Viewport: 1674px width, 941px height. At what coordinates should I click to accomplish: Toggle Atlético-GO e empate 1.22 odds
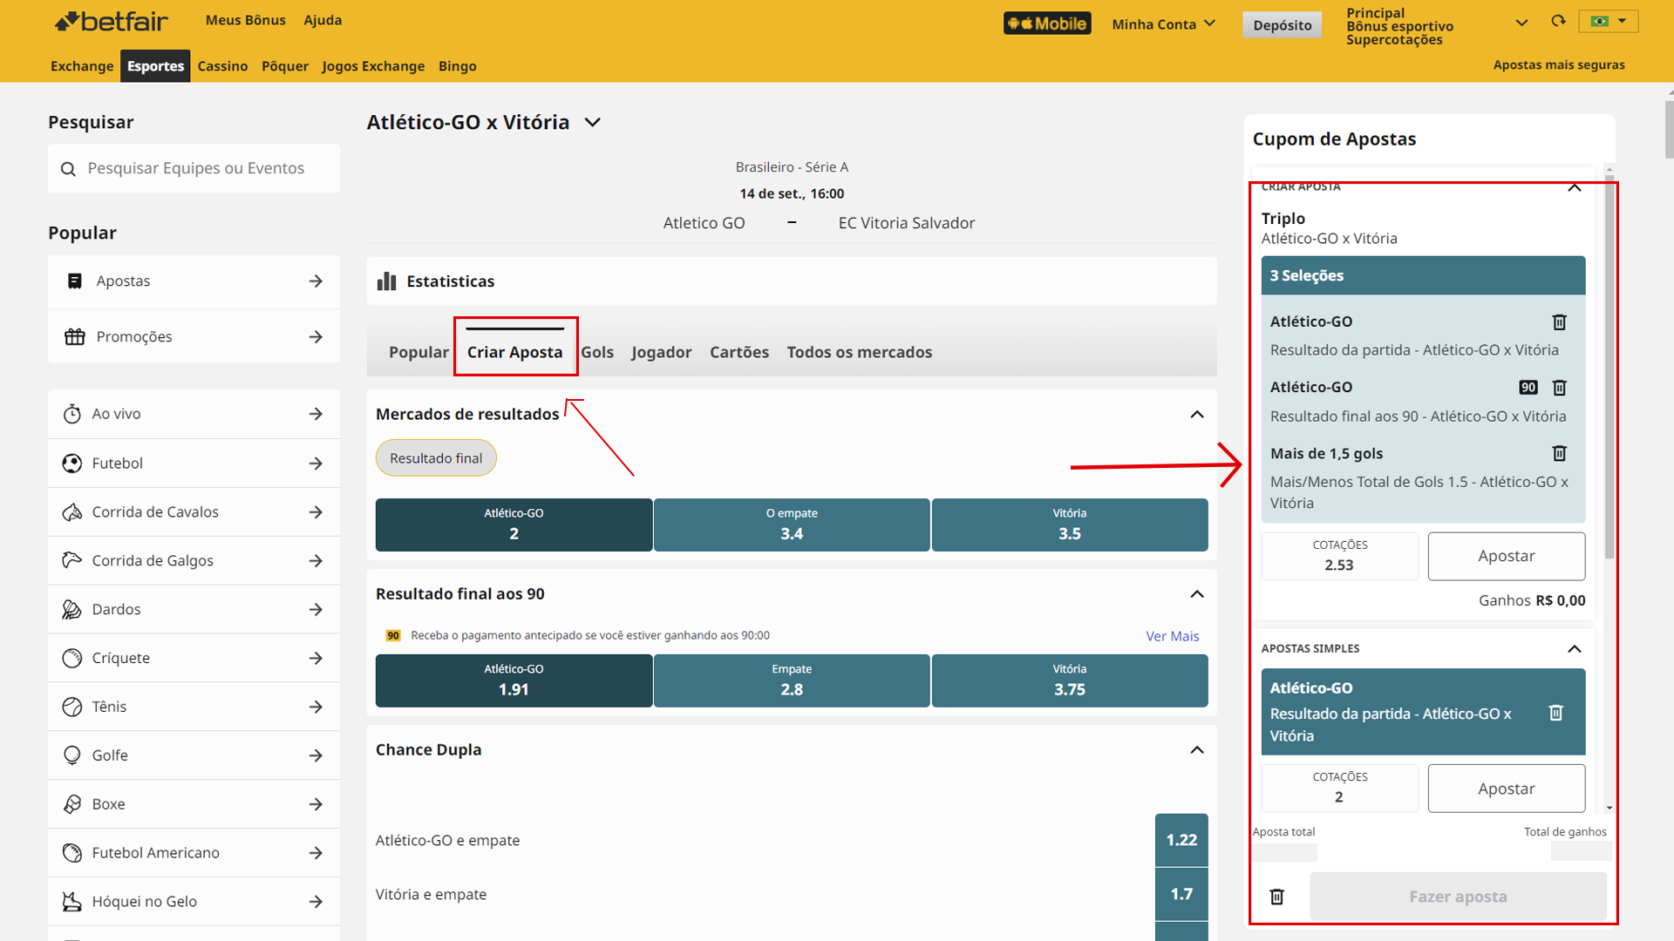[1181, 840]
